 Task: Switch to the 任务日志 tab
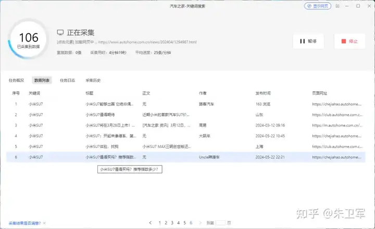click(67, 80)
